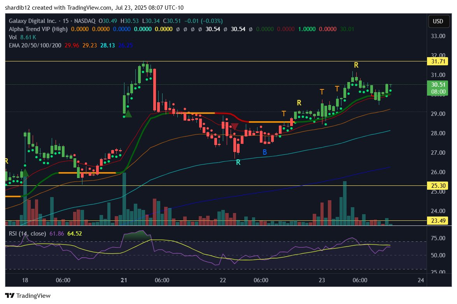Screen dimensions: 457x304
Task: Click the 28.00 price scale label
Action: (438, 133)
